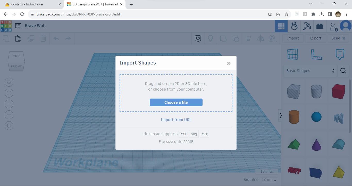
Task: Click the Home view button
Action: pos(9,83)
